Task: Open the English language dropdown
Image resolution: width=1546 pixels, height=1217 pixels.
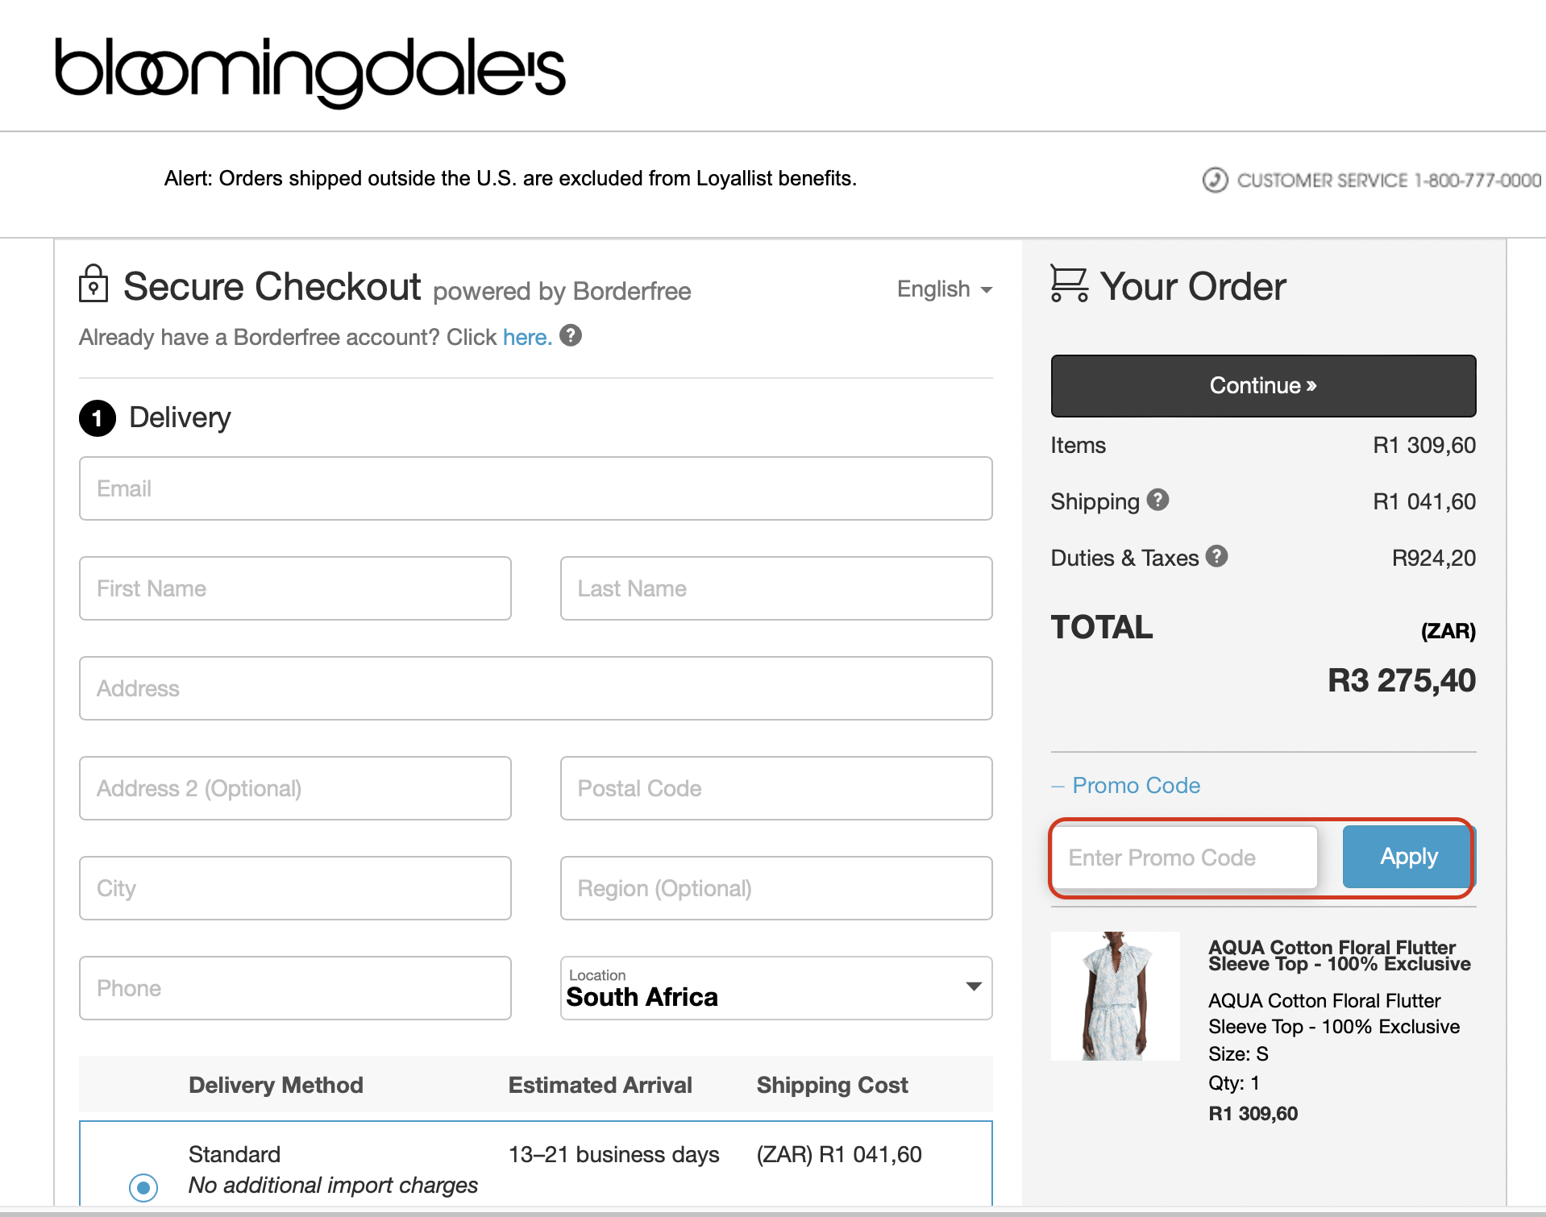Action: (945, 289)
